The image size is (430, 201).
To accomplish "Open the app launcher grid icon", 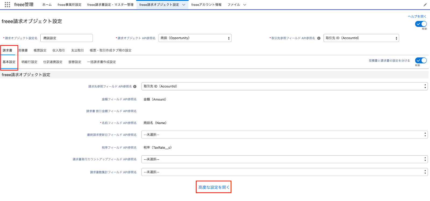I will pyautogui.click(x=7, y=5).
